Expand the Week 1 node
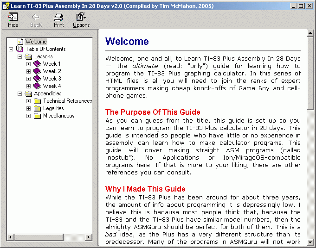 click(29, 64)
